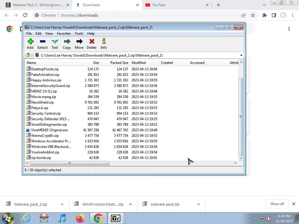Viewport: 299px width, 224px height.
Task: Click the horizontal scrollbar thumb in 7-Zip
Action: [69, 163]
